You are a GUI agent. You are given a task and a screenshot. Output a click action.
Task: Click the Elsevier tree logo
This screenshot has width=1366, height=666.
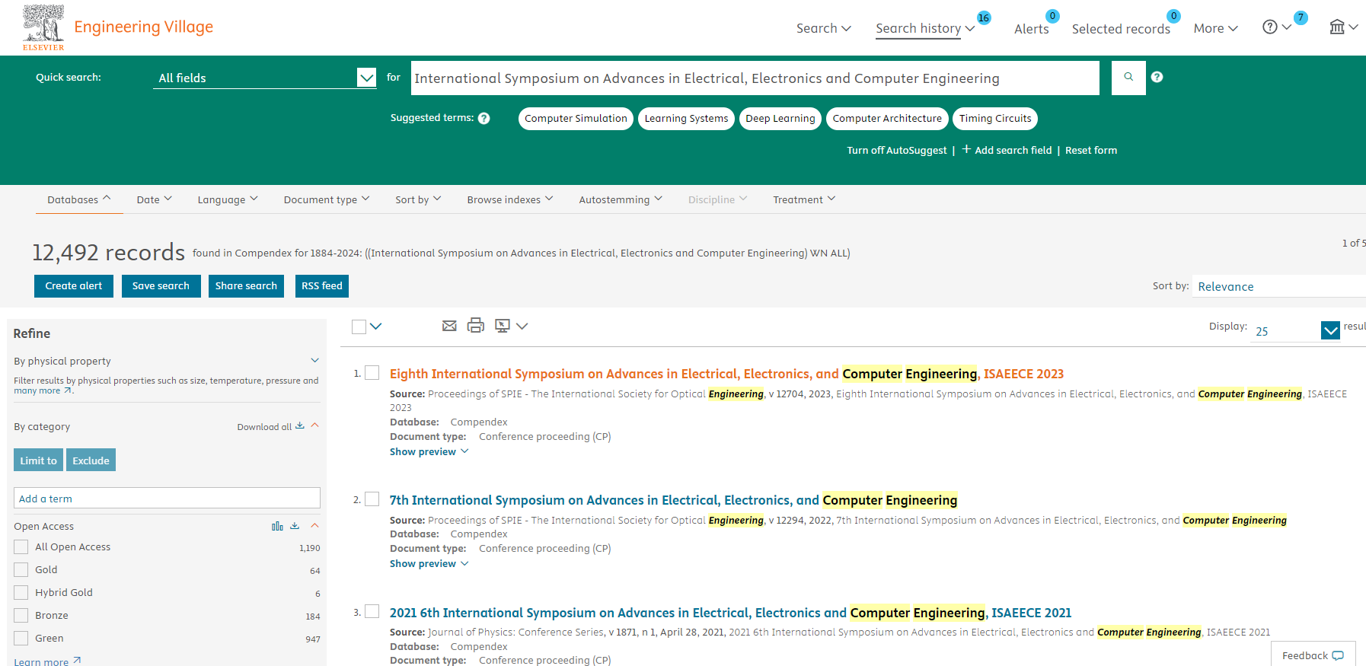(43, 27)
